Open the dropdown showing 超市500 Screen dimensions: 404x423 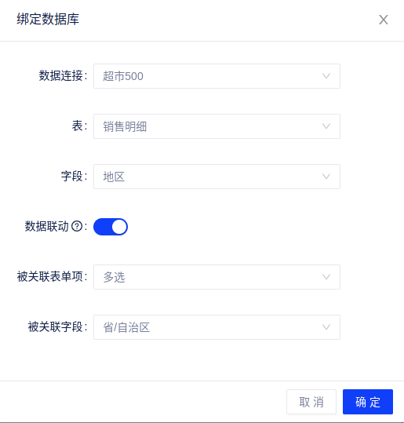pyautogui.click(x=217, y=76)
